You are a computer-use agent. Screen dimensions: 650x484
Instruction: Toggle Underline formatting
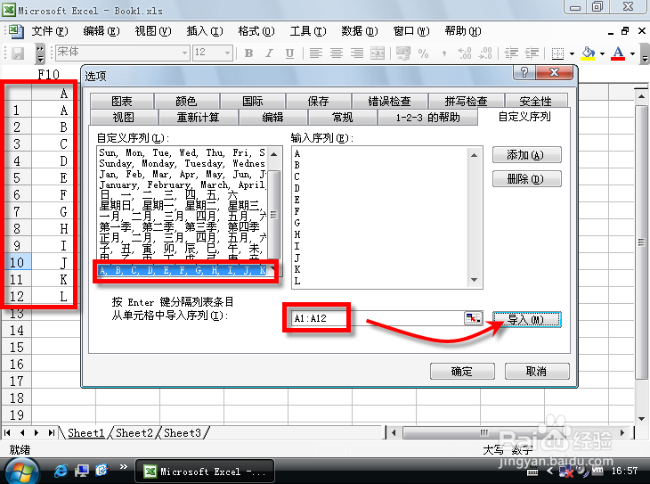click(x=289, y=53)
